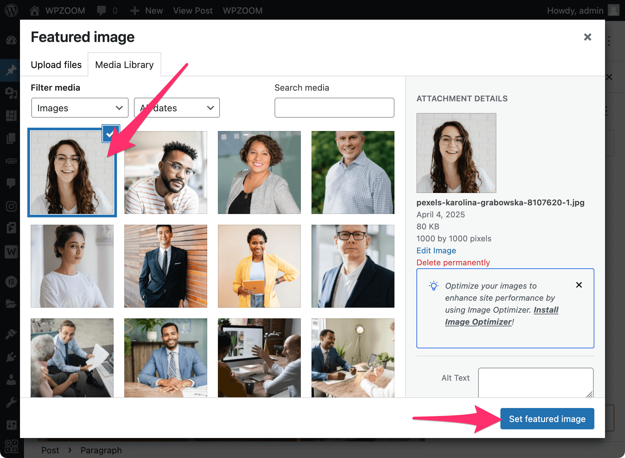The image size is (625, 458).
Task: Click the Edit Image link
Action: [x=436, y=251]
